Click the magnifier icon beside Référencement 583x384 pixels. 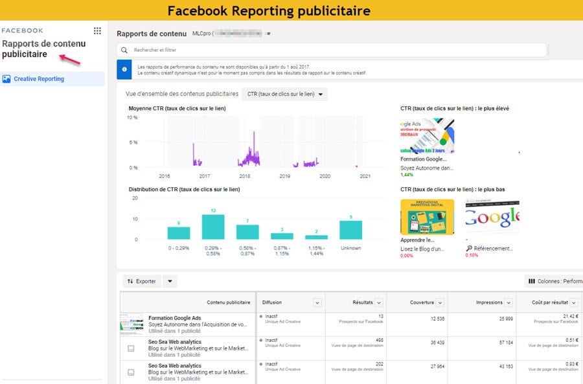pos(469,248)
